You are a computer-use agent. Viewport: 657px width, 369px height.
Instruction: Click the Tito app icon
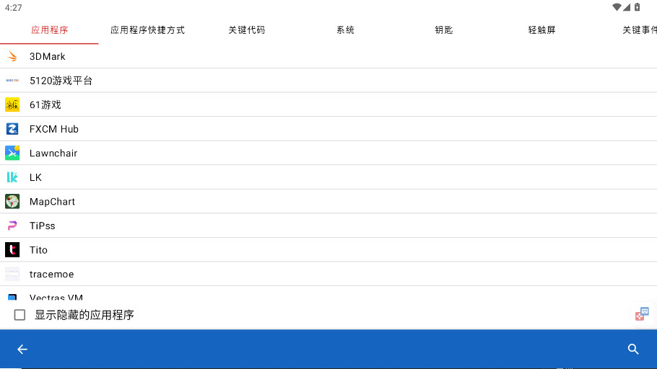[12, 250]
